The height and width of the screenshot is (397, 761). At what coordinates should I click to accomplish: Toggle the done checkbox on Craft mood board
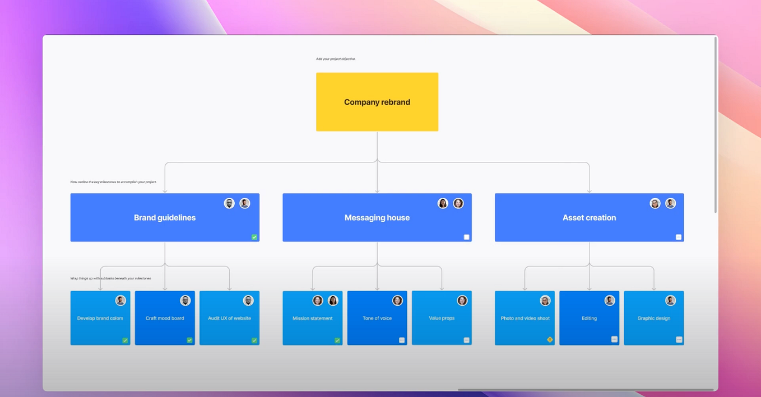(x=189, y=339)
